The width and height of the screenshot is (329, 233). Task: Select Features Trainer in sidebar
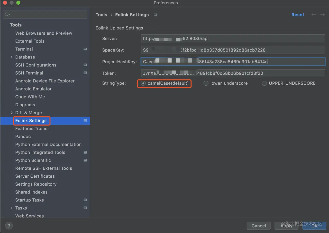[x=32, y=128]
